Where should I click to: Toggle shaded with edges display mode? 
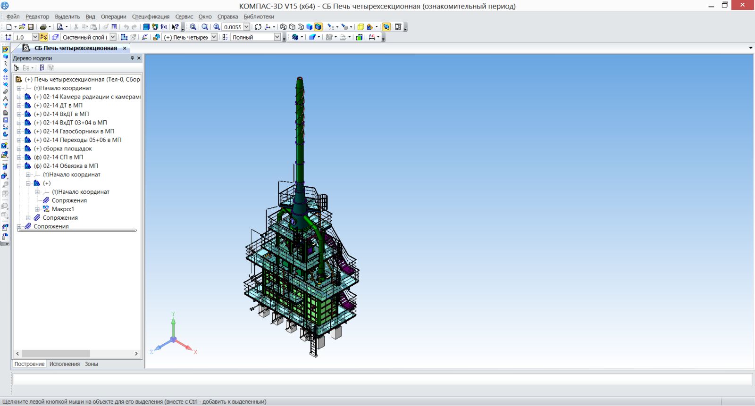pos(318,27)
